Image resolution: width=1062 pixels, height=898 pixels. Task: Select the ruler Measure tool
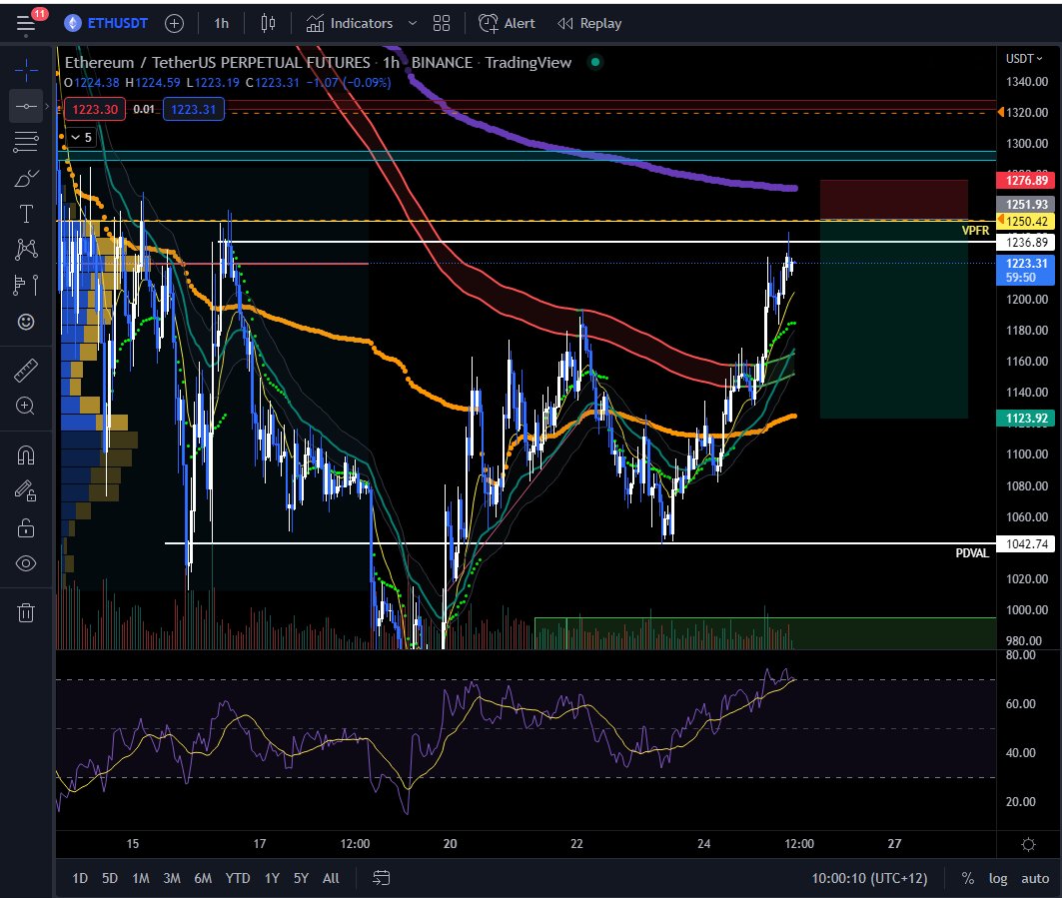(26, 371)
